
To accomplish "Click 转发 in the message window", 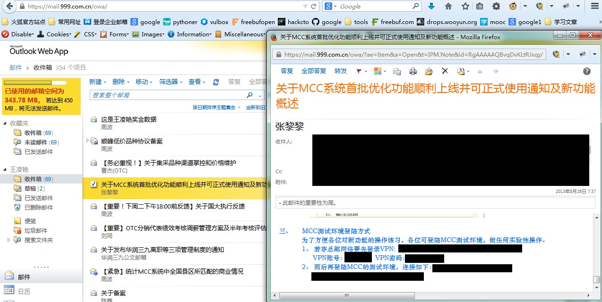I will pyautogui.click(x=341, y=71).
